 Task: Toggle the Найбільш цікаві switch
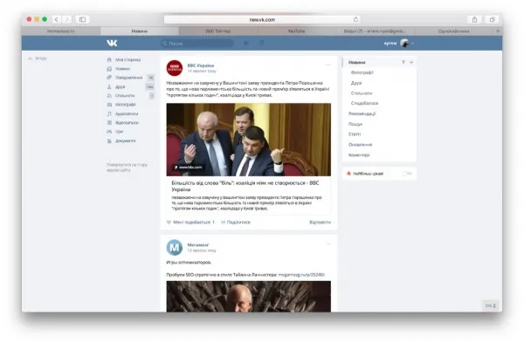coord(407,174)
